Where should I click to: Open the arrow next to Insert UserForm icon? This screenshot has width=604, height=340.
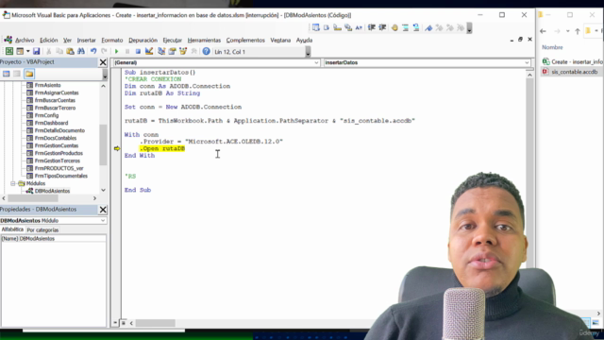click(x=27, y=51)
